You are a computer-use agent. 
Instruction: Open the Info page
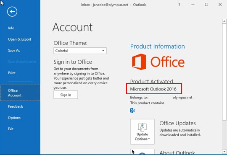[11, 28]
